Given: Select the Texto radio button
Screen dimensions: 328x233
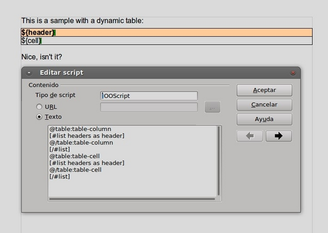Looking at the screenshot, I should coord(39,117).
